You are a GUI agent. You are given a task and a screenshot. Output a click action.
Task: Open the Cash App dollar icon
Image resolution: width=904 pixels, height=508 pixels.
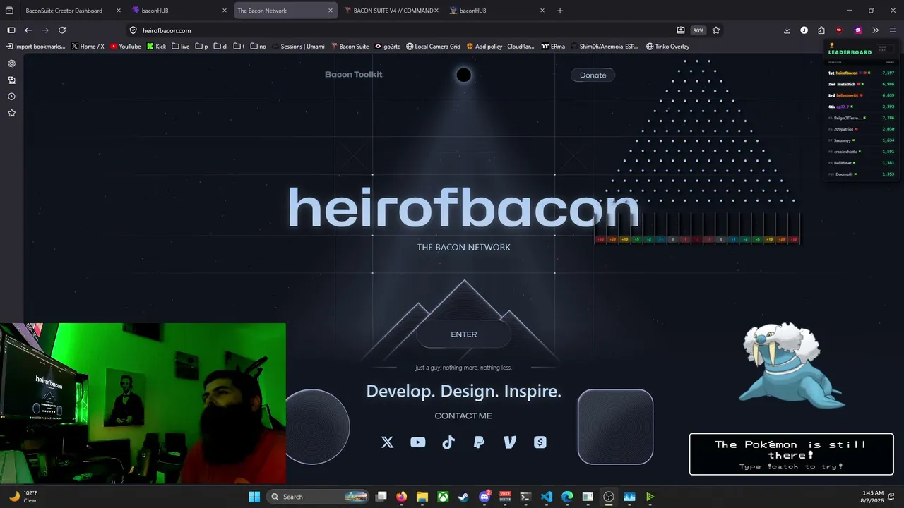(x=540, y=442)
